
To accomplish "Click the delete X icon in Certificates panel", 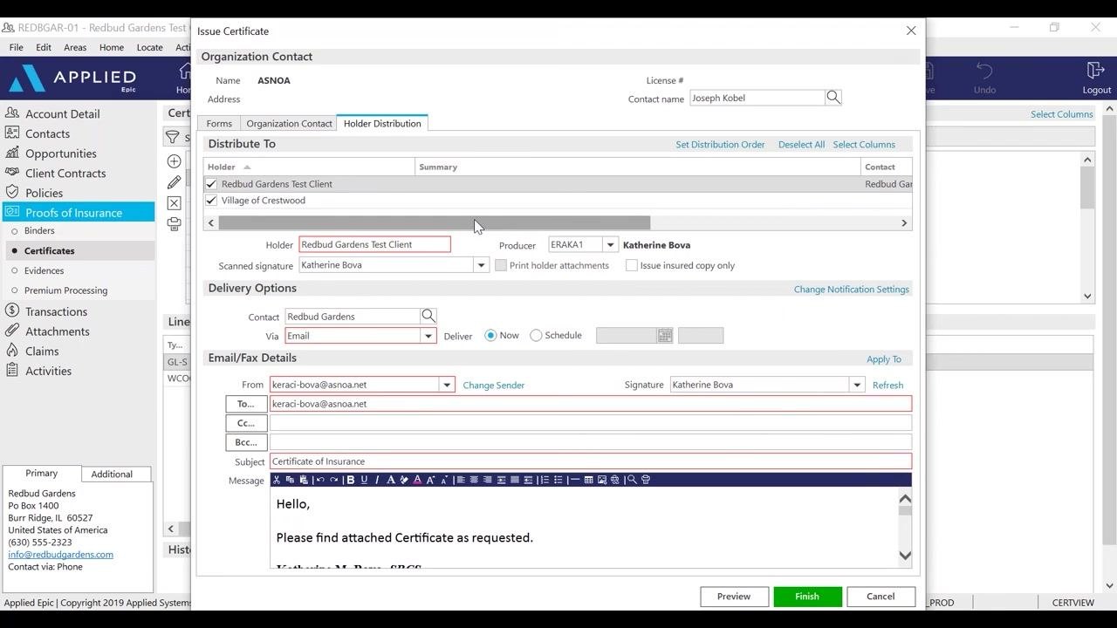I will (175, 203).
